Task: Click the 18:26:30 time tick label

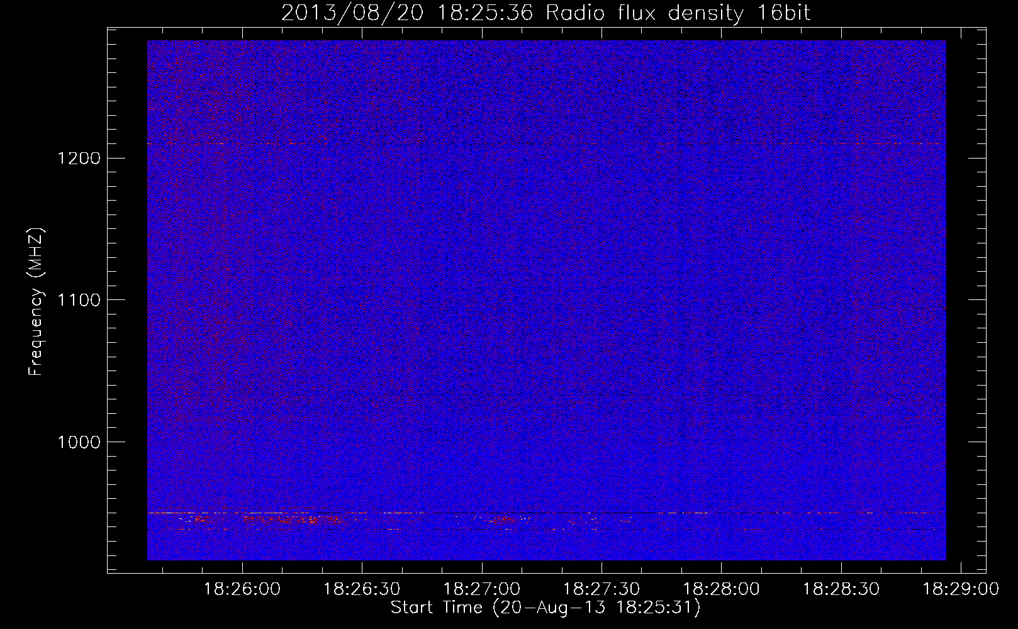Action: point(362,589)
